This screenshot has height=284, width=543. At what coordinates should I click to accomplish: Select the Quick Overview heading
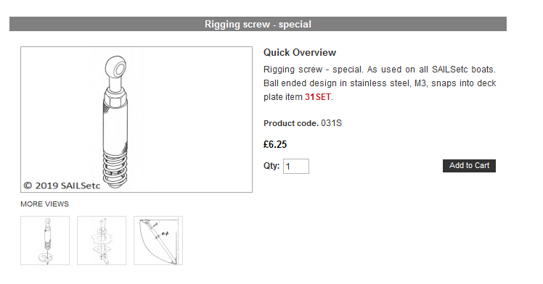pos(300,52)
